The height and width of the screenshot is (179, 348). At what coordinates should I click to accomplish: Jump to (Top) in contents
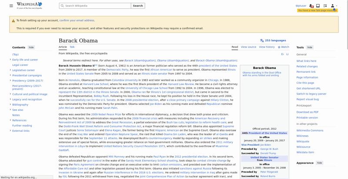click(x=15, y=55)
